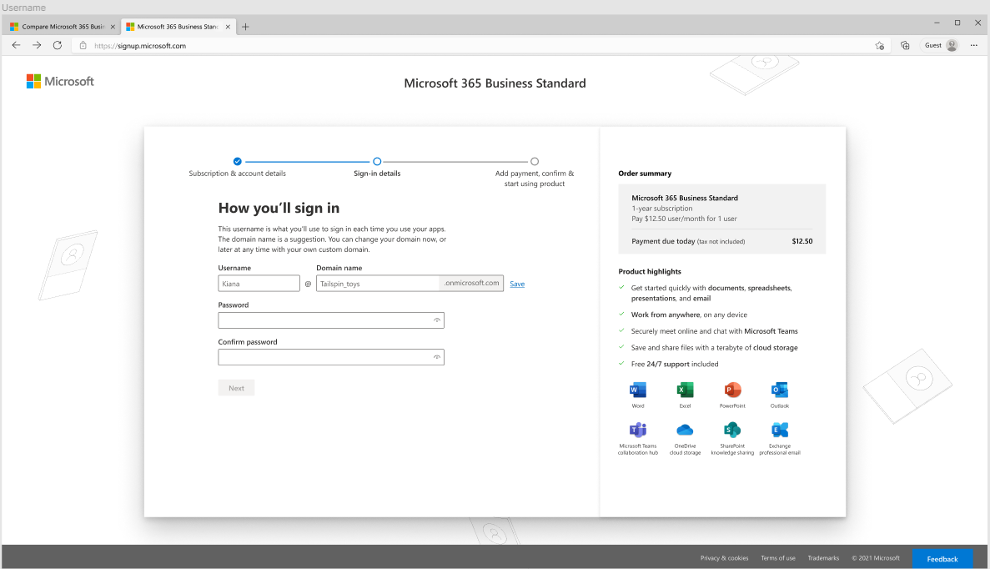Open Terms of use link
The width and height of the screenshot is (990, 569).
(x=778, y=558)
